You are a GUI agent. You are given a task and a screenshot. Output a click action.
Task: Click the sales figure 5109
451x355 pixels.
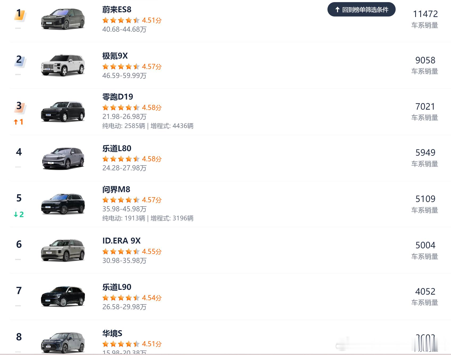(425, 199)
